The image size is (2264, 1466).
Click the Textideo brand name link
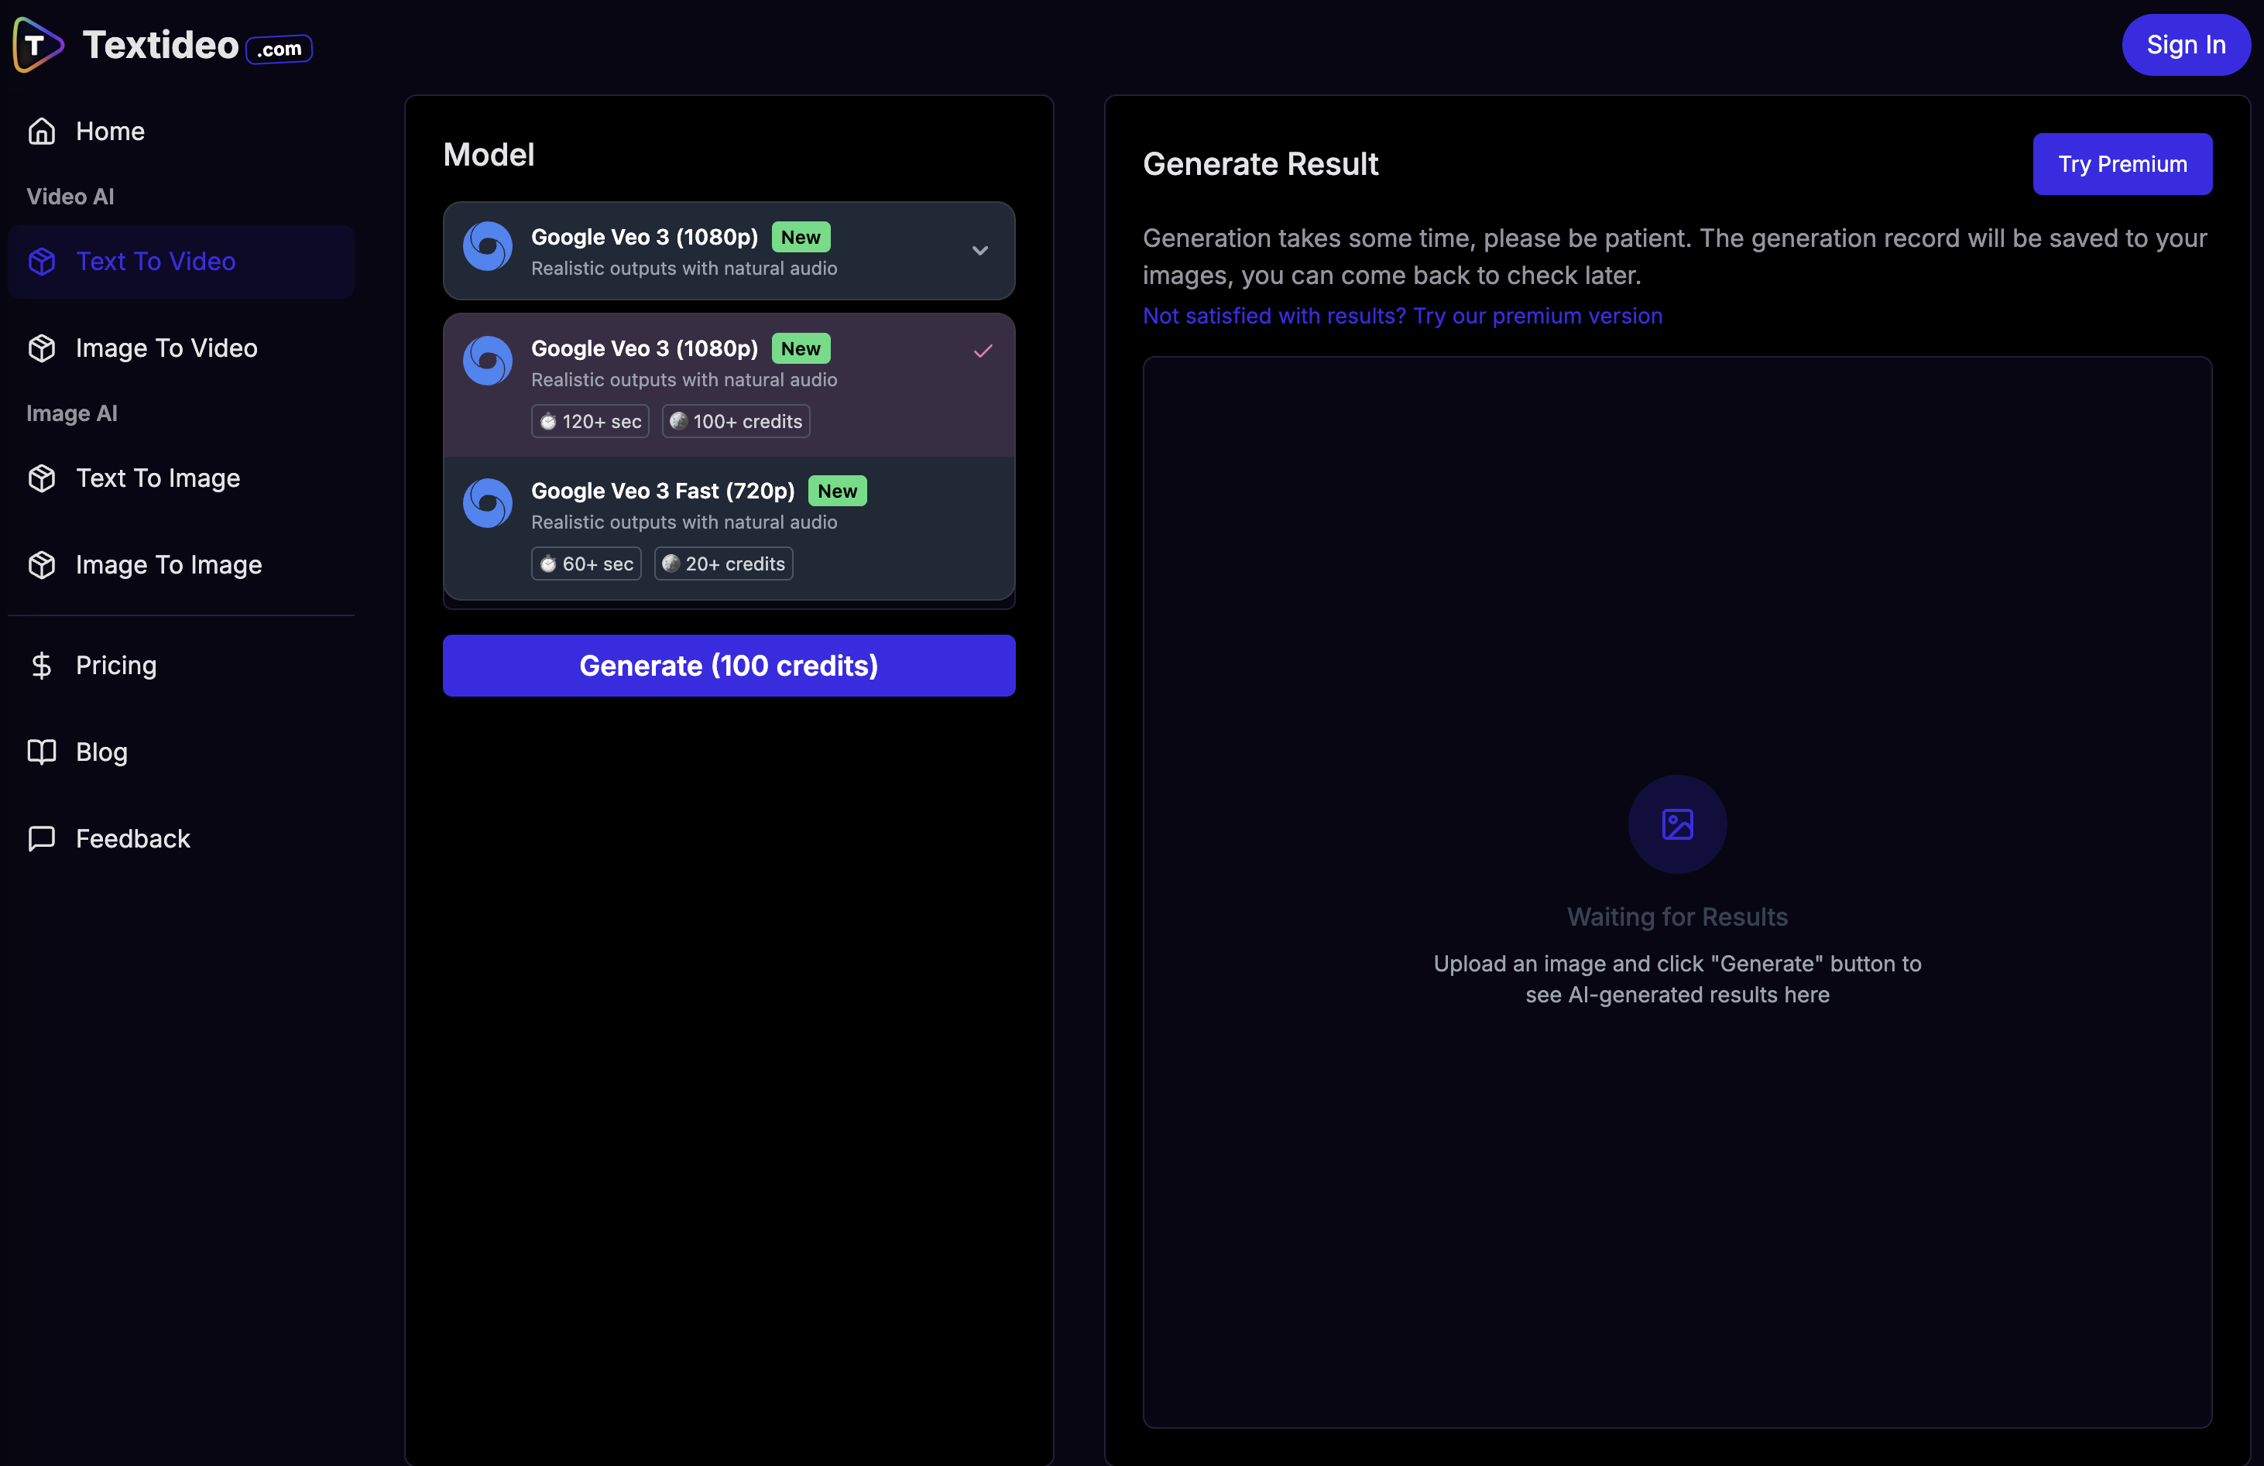point(161,45)
